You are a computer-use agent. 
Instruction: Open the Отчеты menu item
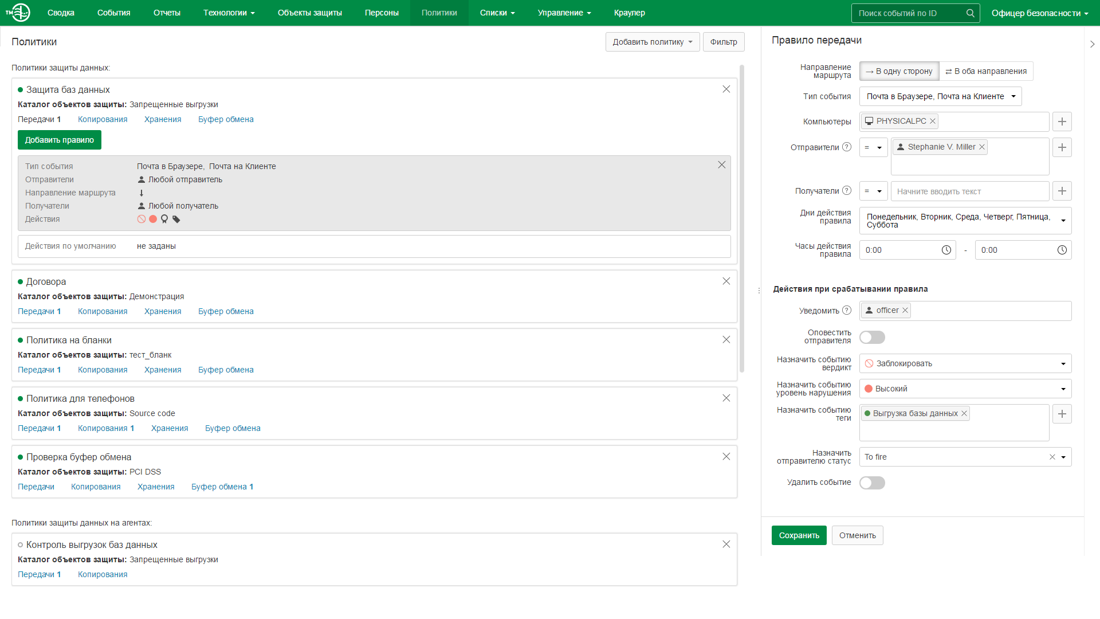[x=167, y=13]
